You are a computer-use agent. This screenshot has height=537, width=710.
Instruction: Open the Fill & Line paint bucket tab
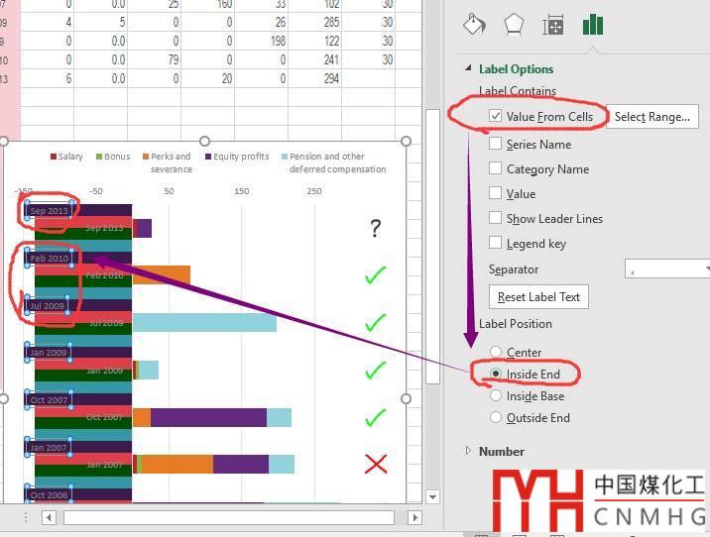pyautogui.click(x=475, y=25)
